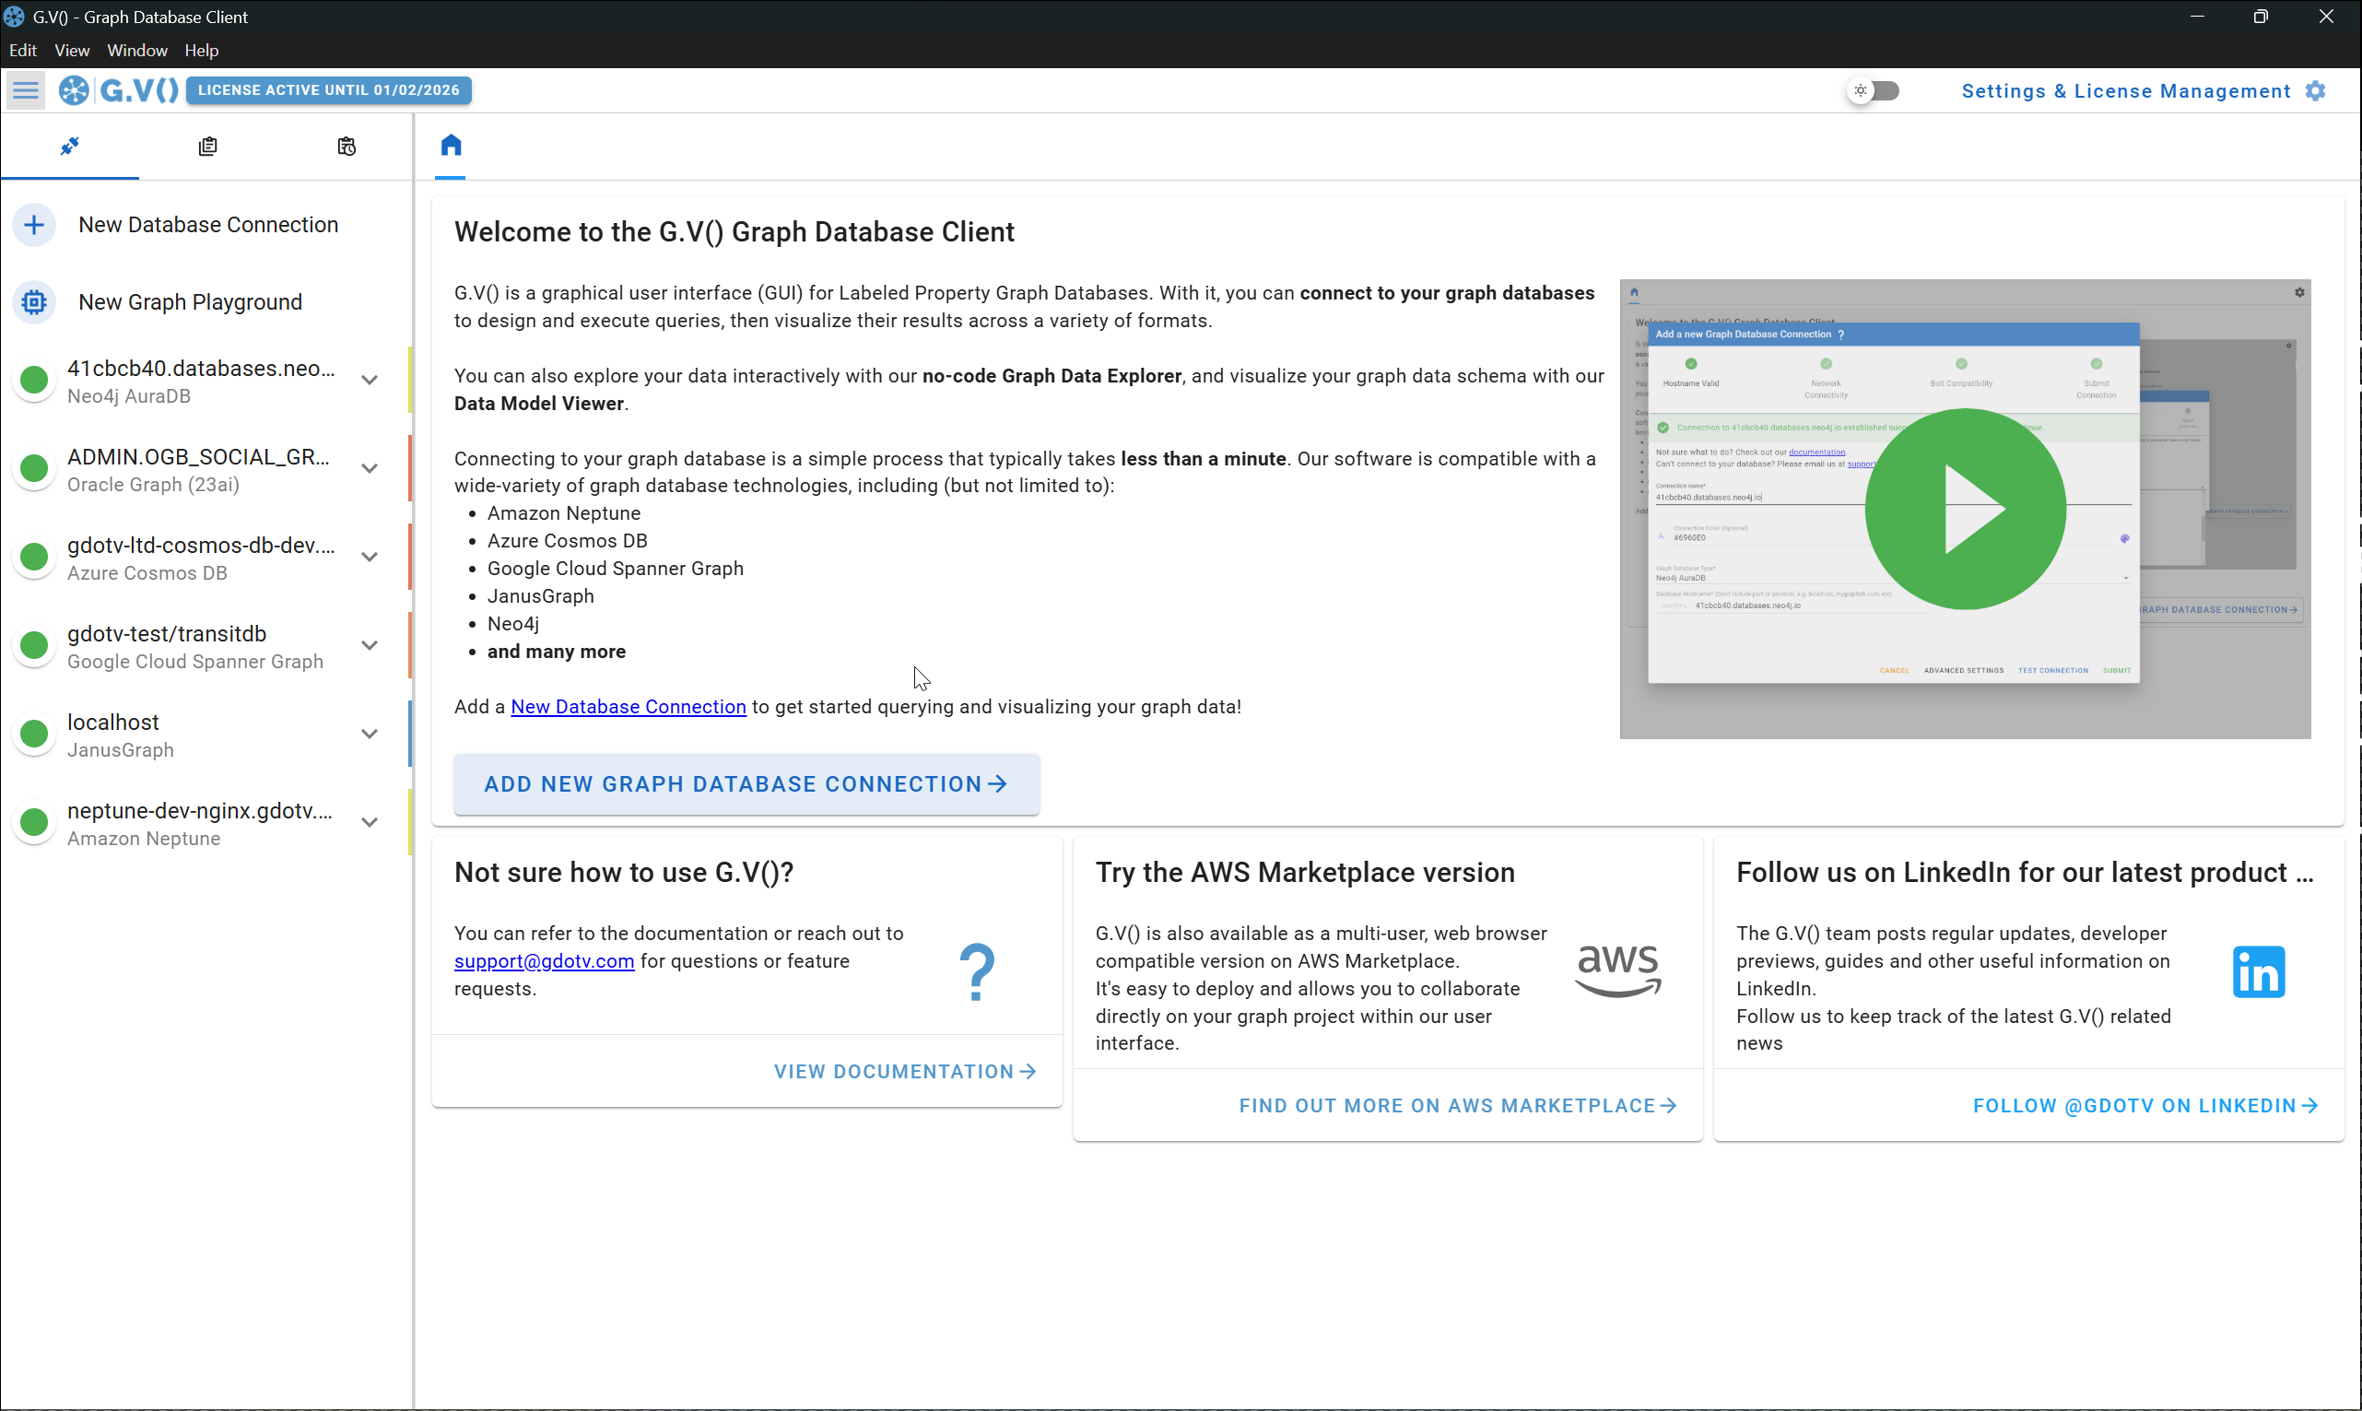Open the Window menu

click(137, 51)
